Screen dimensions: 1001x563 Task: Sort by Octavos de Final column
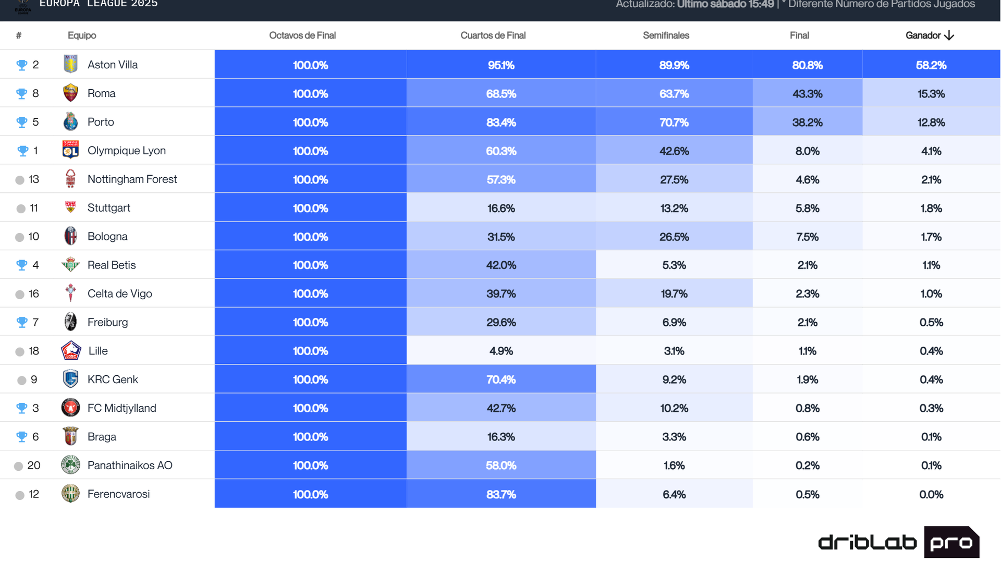point(302,35)
